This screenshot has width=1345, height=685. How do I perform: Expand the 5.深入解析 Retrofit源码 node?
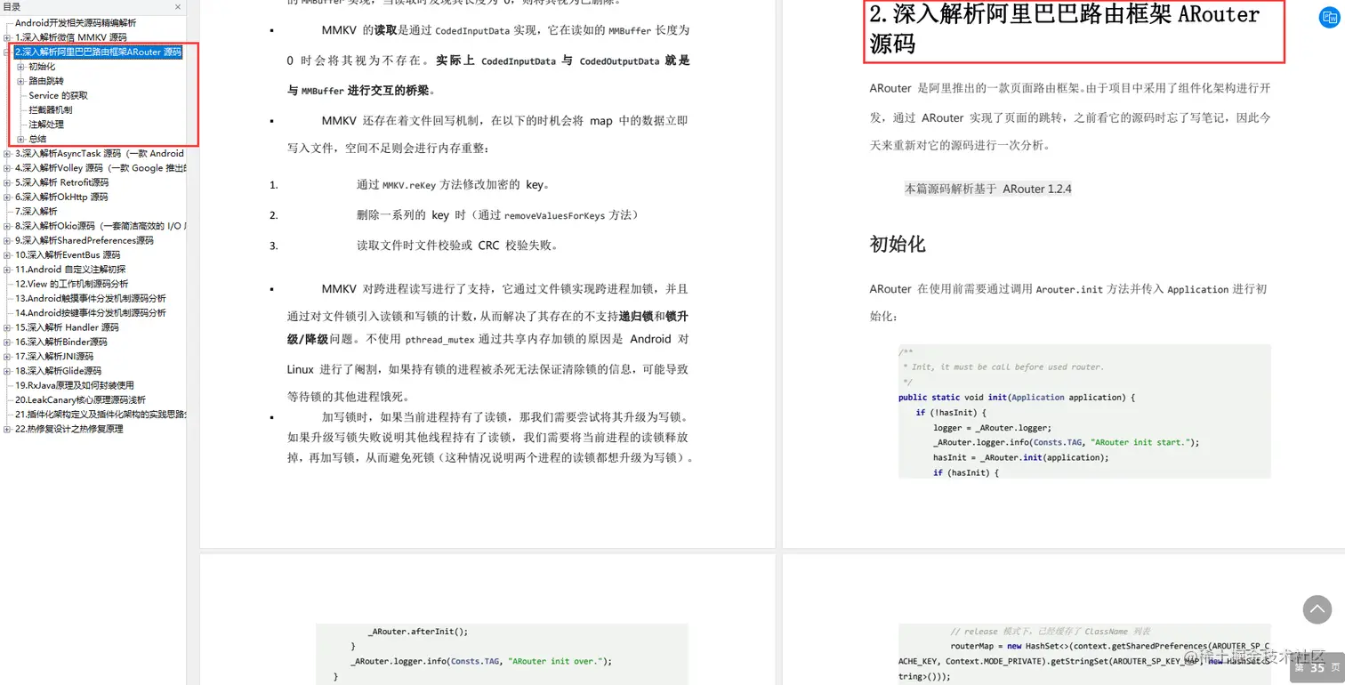point(7,182)
